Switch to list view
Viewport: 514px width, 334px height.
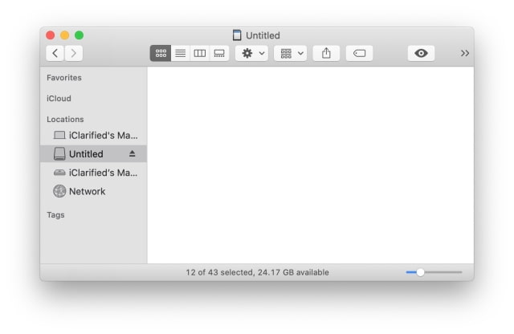180,53
